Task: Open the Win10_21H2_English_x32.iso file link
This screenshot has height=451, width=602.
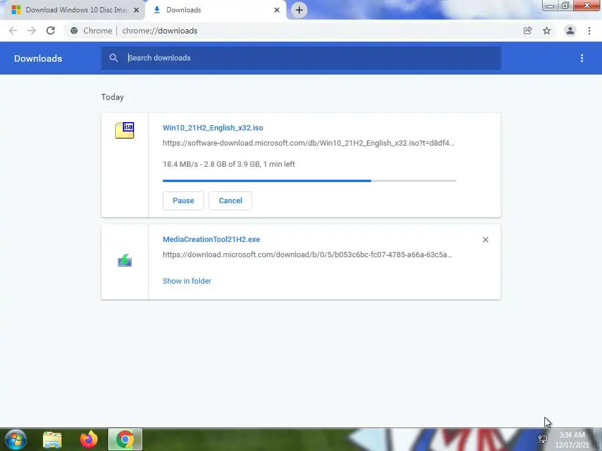Action: [x=213, y=127]
